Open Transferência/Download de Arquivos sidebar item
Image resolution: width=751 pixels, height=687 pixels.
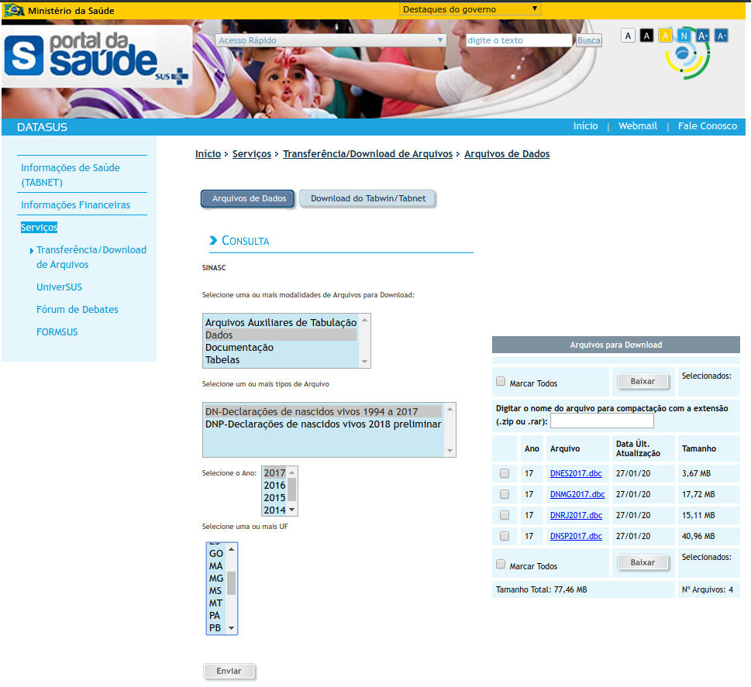pos(91,257)
